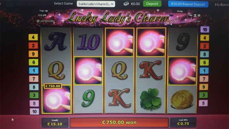Screen dimensions: 229x129
Task: Click the dice icon beside balance
Action: [x=126, y=4]
